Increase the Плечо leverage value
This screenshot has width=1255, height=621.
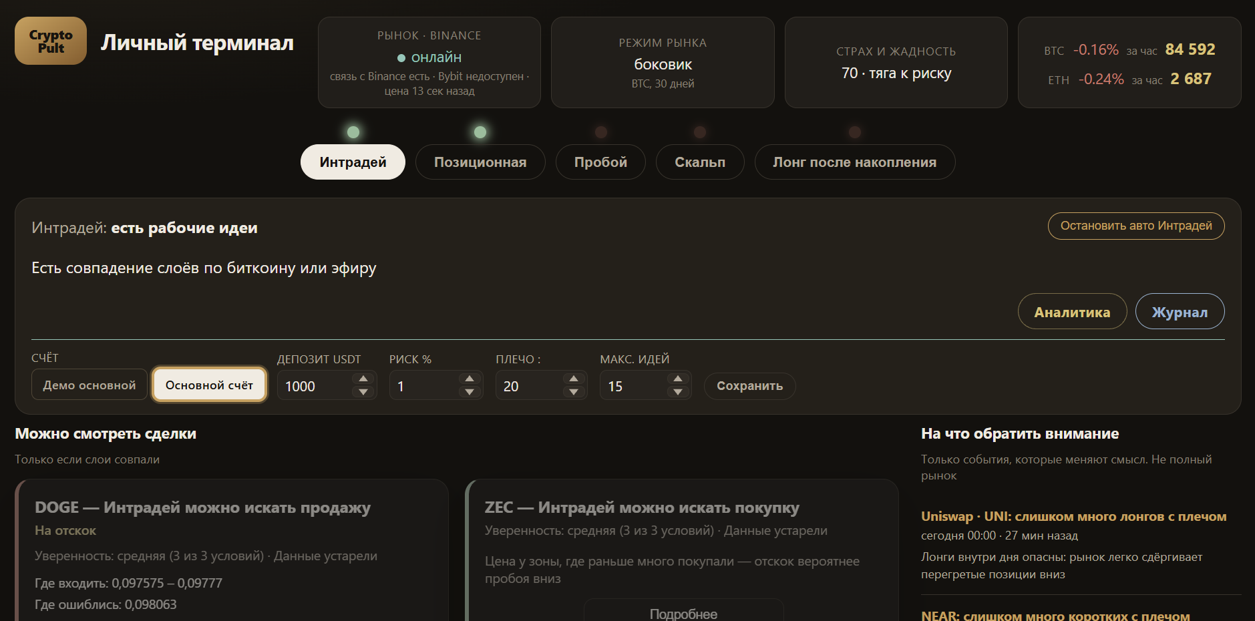574,379
